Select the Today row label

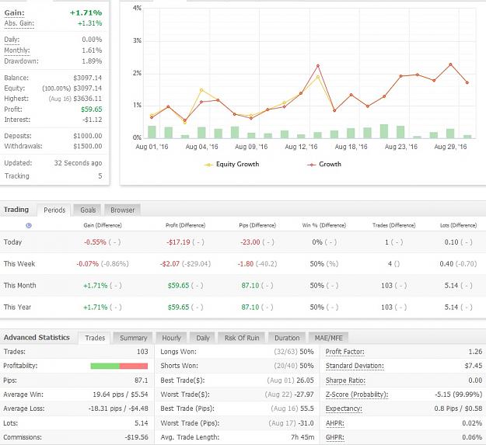12,242
